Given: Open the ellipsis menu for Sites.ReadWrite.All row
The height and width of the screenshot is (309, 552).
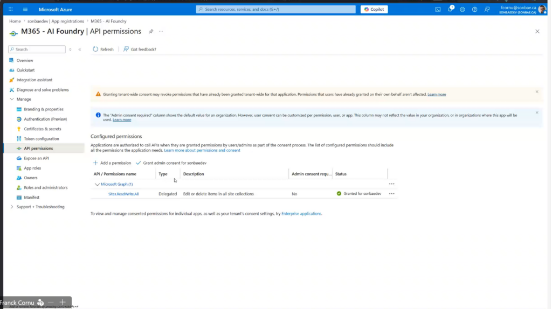Looking at the screenshot, I should (x=391, y=194).
